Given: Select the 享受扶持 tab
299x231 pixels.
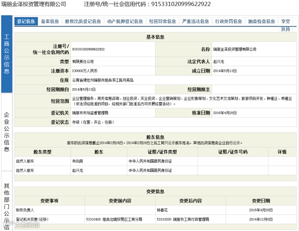Looking at the screenshot, I should coord(285,25).
